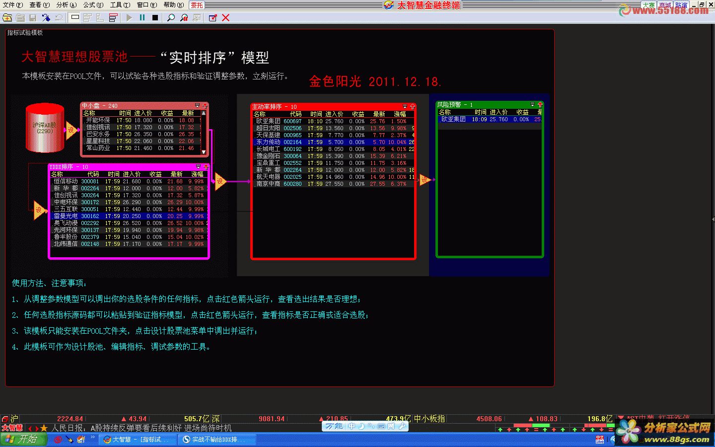This screenshot has width=715, height=447.
Task: Select 雷曼光电 row in YDDX排序
Action: [x=129, y=216]
